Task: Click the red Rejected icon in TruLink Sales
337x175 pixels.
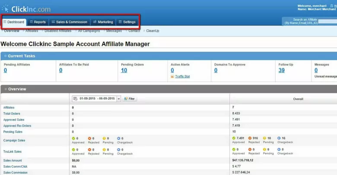Action: (90, 150)
